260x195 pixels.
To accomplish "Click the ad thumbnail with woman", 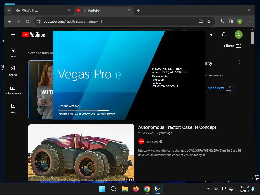I will 41,90.
